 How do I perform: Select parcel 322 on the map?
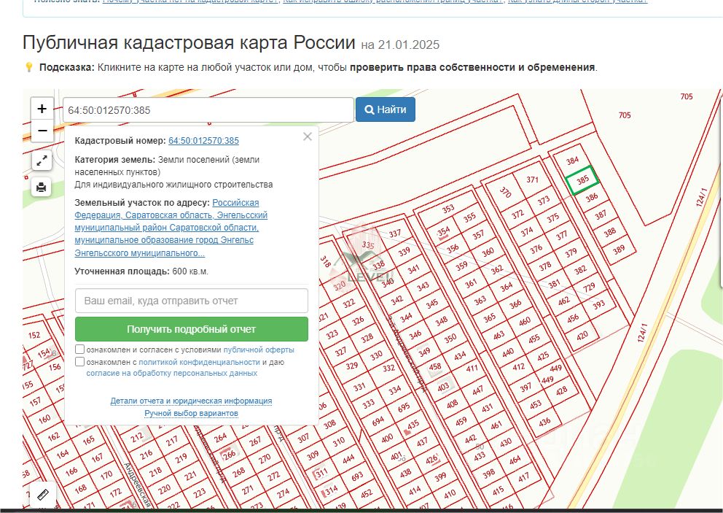point(349,303)
